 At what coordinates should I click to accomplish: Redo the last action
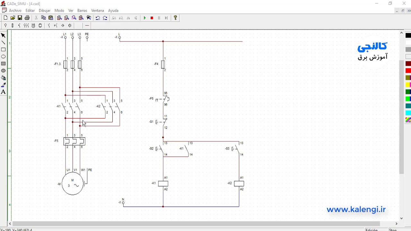105,18
